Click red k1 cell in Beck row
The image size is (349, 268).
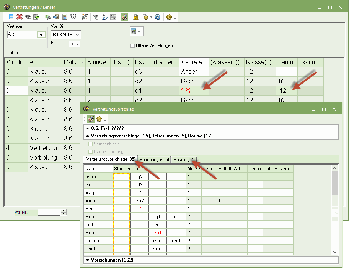point(140,209)
